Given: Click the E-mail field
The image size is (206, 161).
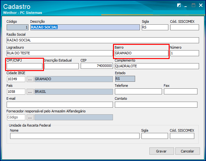Looking at the screenshot, I should [x=59, y=104].
